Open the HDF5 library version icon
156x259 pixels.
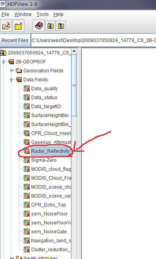(61, 26)
